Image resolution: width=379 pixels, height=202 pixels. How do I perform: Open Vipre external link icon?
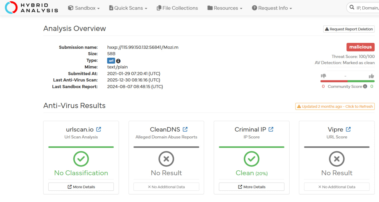click(348, 129)
